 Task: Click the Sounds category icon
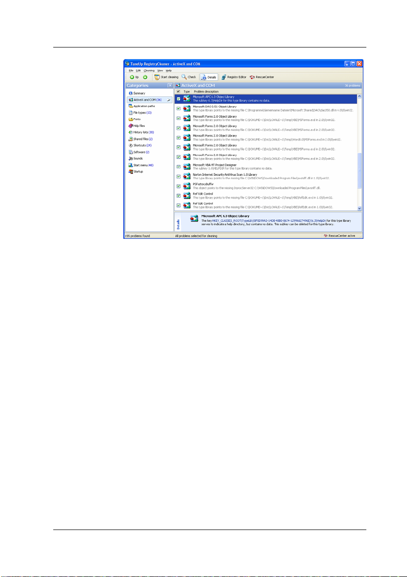click(x=131, y=158)
